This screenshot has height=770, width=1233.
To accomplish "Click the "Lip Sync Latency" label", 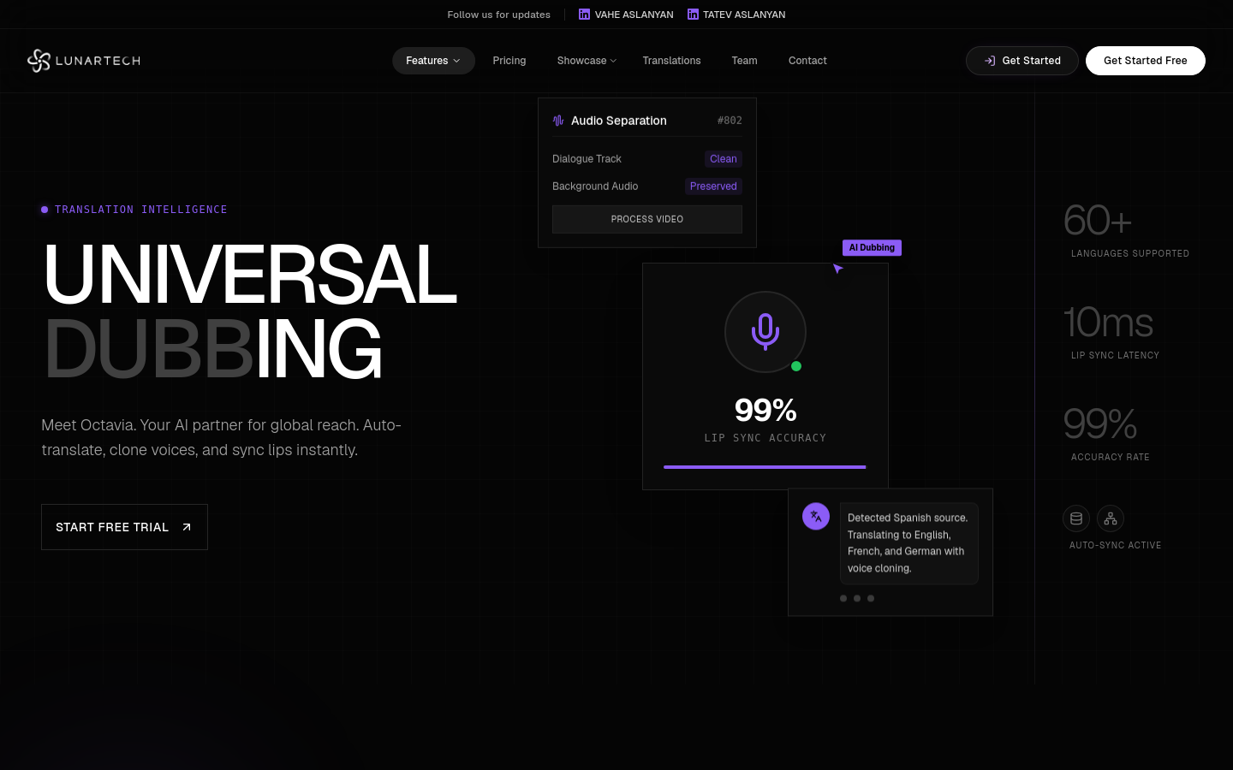I will point(1115,356).
